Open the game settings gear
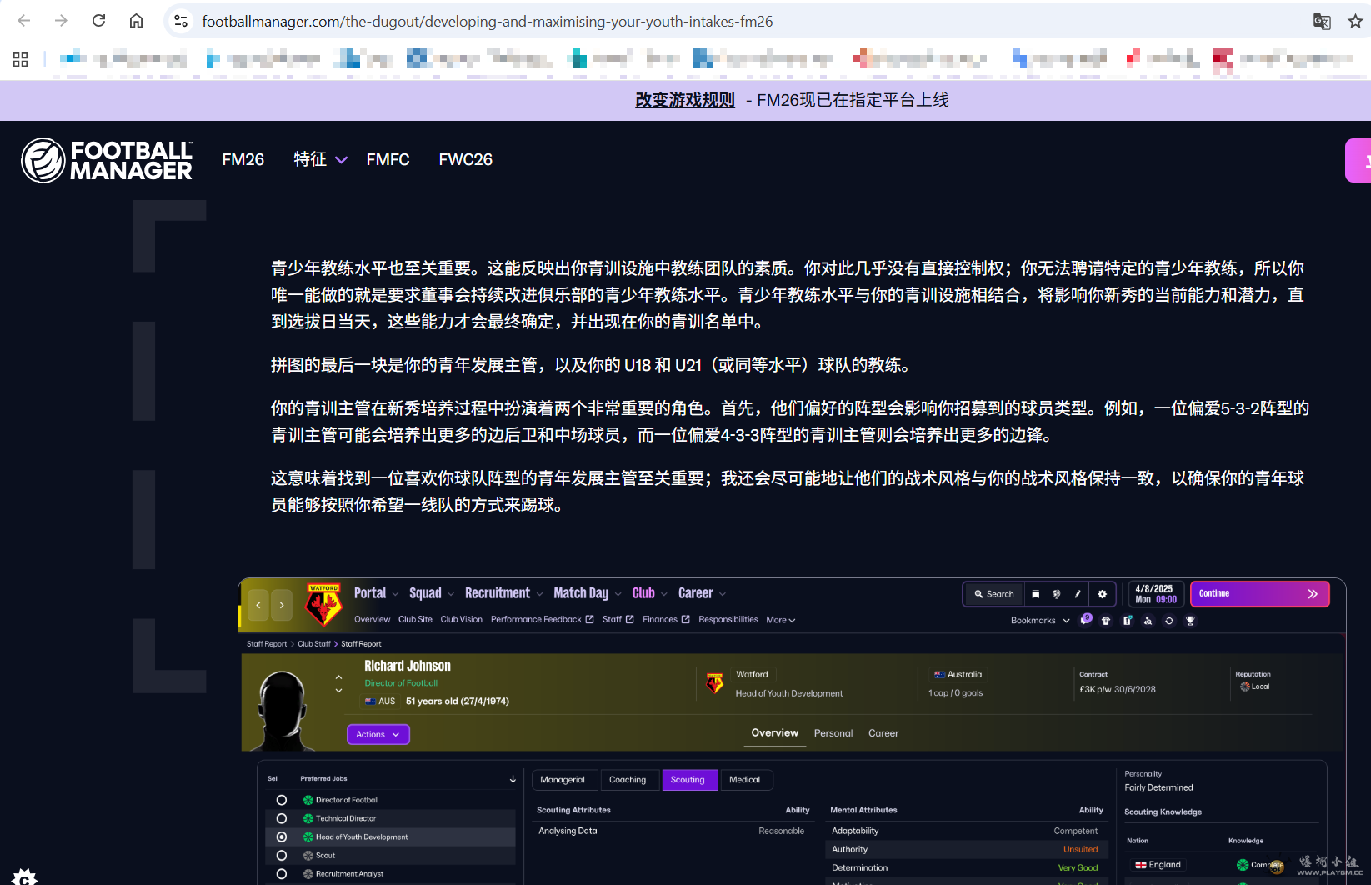Screen dimensions: 1371x885 (x=1102, y=594)
